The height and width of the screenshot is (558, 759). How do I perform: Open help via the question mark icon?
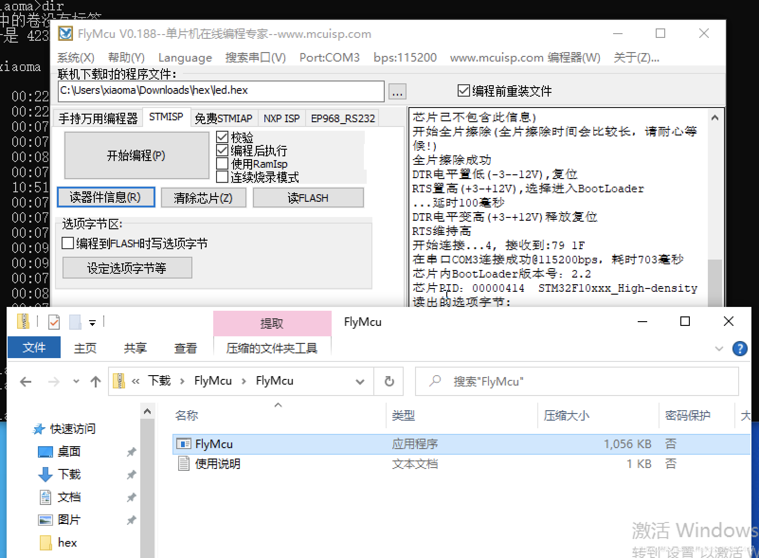pyautogui.click(x=740, y=349)
